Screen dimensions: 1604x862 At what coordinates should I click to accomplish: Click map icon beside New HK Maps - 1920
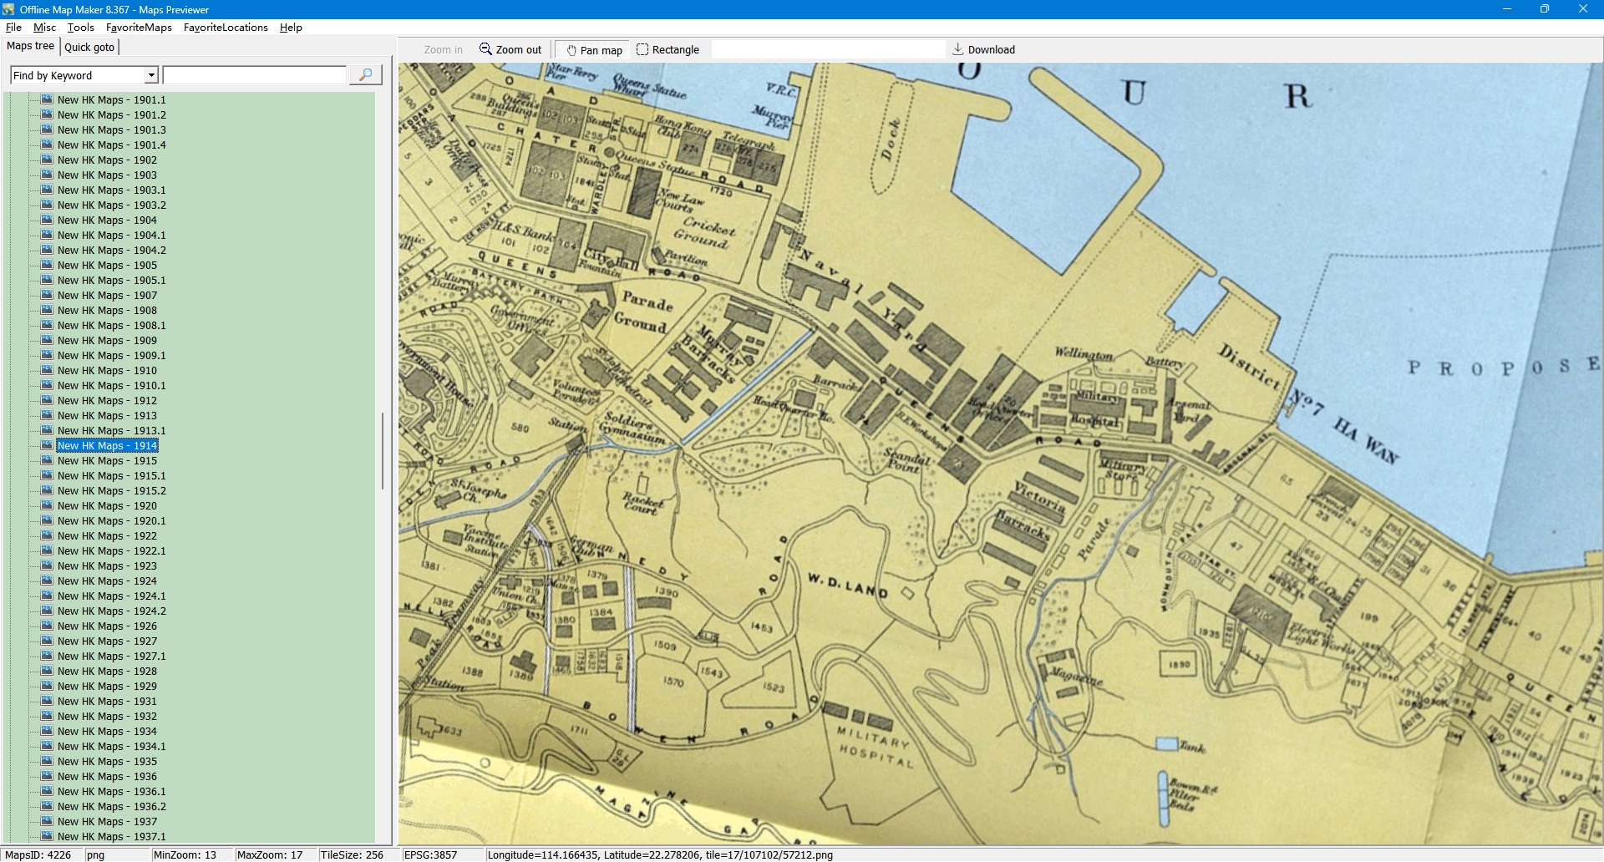pos(47,505)
